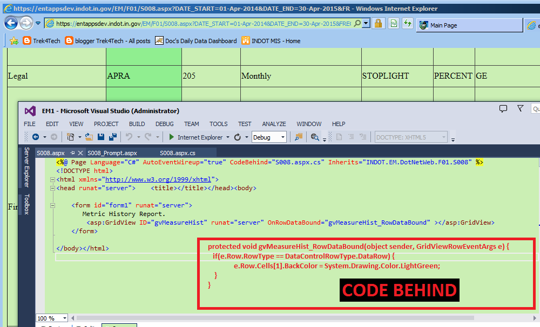The width and height of the screenshot is (540, 327).
Task: Open Doc's Daily Data Dashboard bookmark
Action: (x=196, y=41)
